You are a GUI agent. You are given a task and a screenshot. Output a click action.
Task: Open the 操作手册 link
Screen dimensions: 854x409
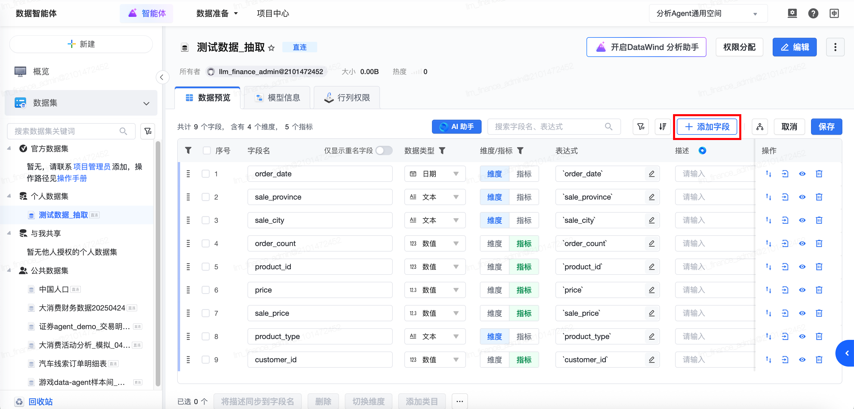coord(72,179)
